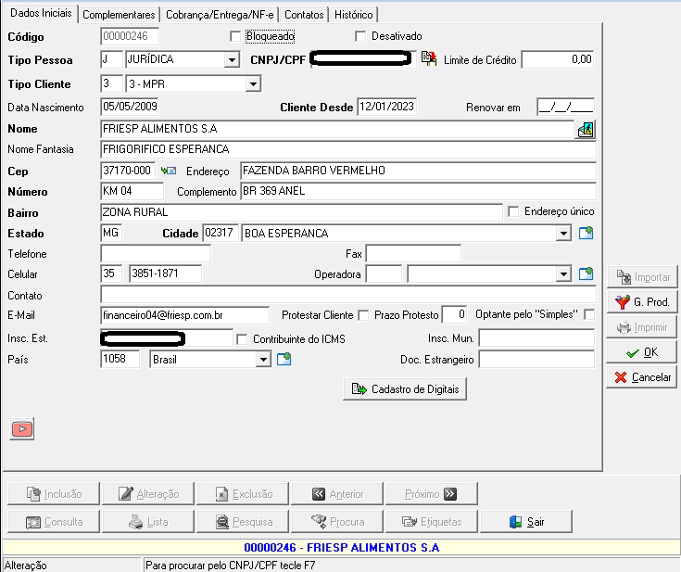Viewport: 681px width, 572px height.
Task: Click the Celular number field 3851-1871
Action: tap(165, 273)
